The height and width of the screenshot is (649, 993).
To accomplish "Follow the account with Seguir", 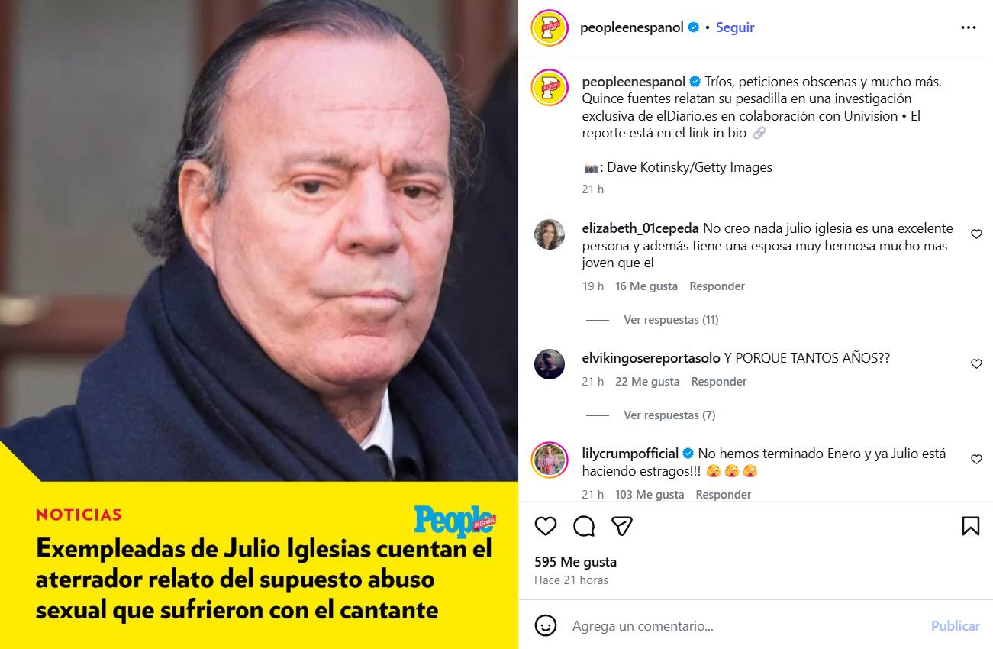I will click(735, 27).
